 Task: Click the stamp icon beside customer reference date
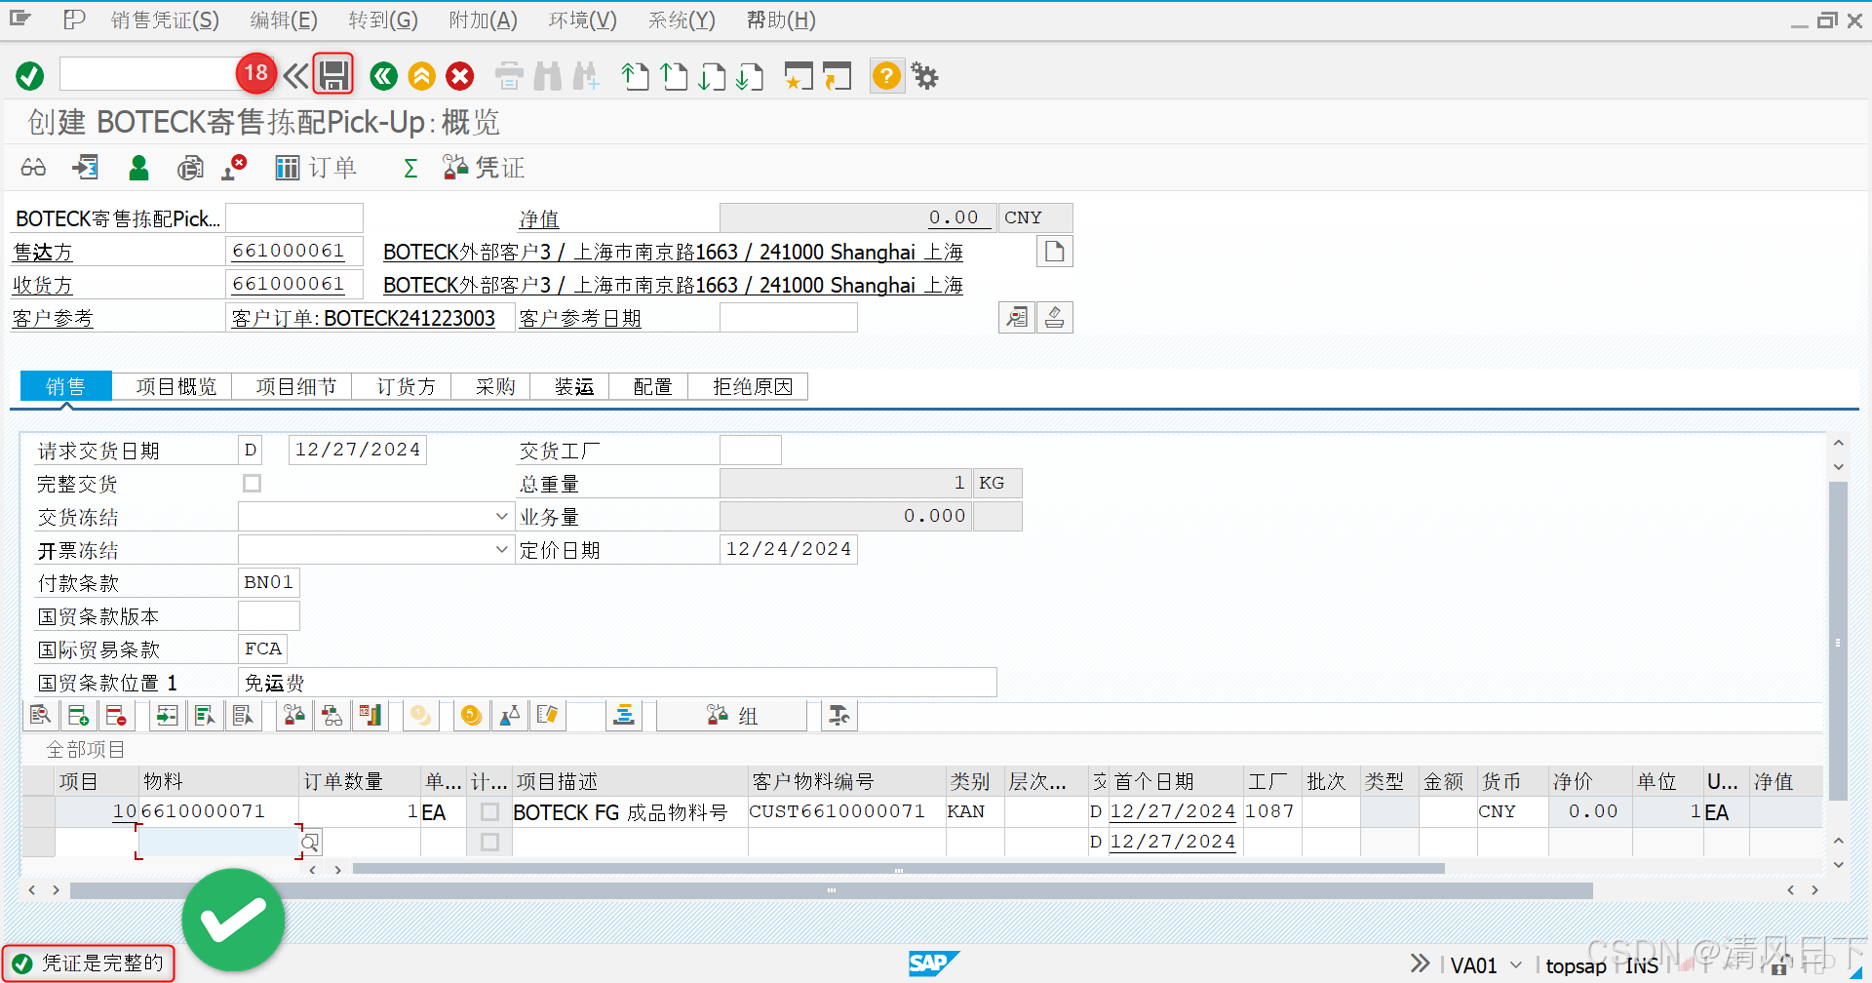(1054, 318)
